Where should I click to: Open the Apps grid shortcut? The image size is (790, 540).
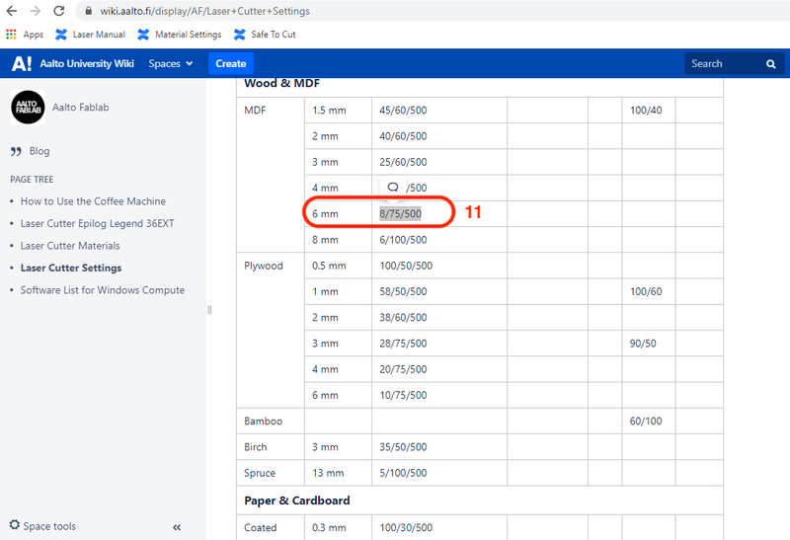(x=25, y=35)
